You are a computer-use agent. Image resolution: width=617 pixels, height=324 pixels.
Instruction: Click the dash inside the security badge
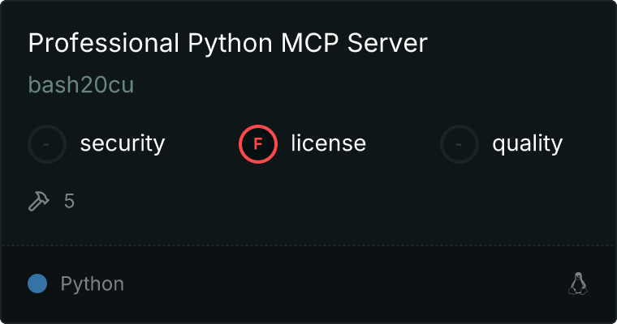pos(47,144)
